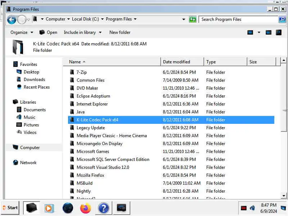Select Favorites in navigation pane
Screen dimensions: 288x216
pyautogui.click(x=25, y=64)
